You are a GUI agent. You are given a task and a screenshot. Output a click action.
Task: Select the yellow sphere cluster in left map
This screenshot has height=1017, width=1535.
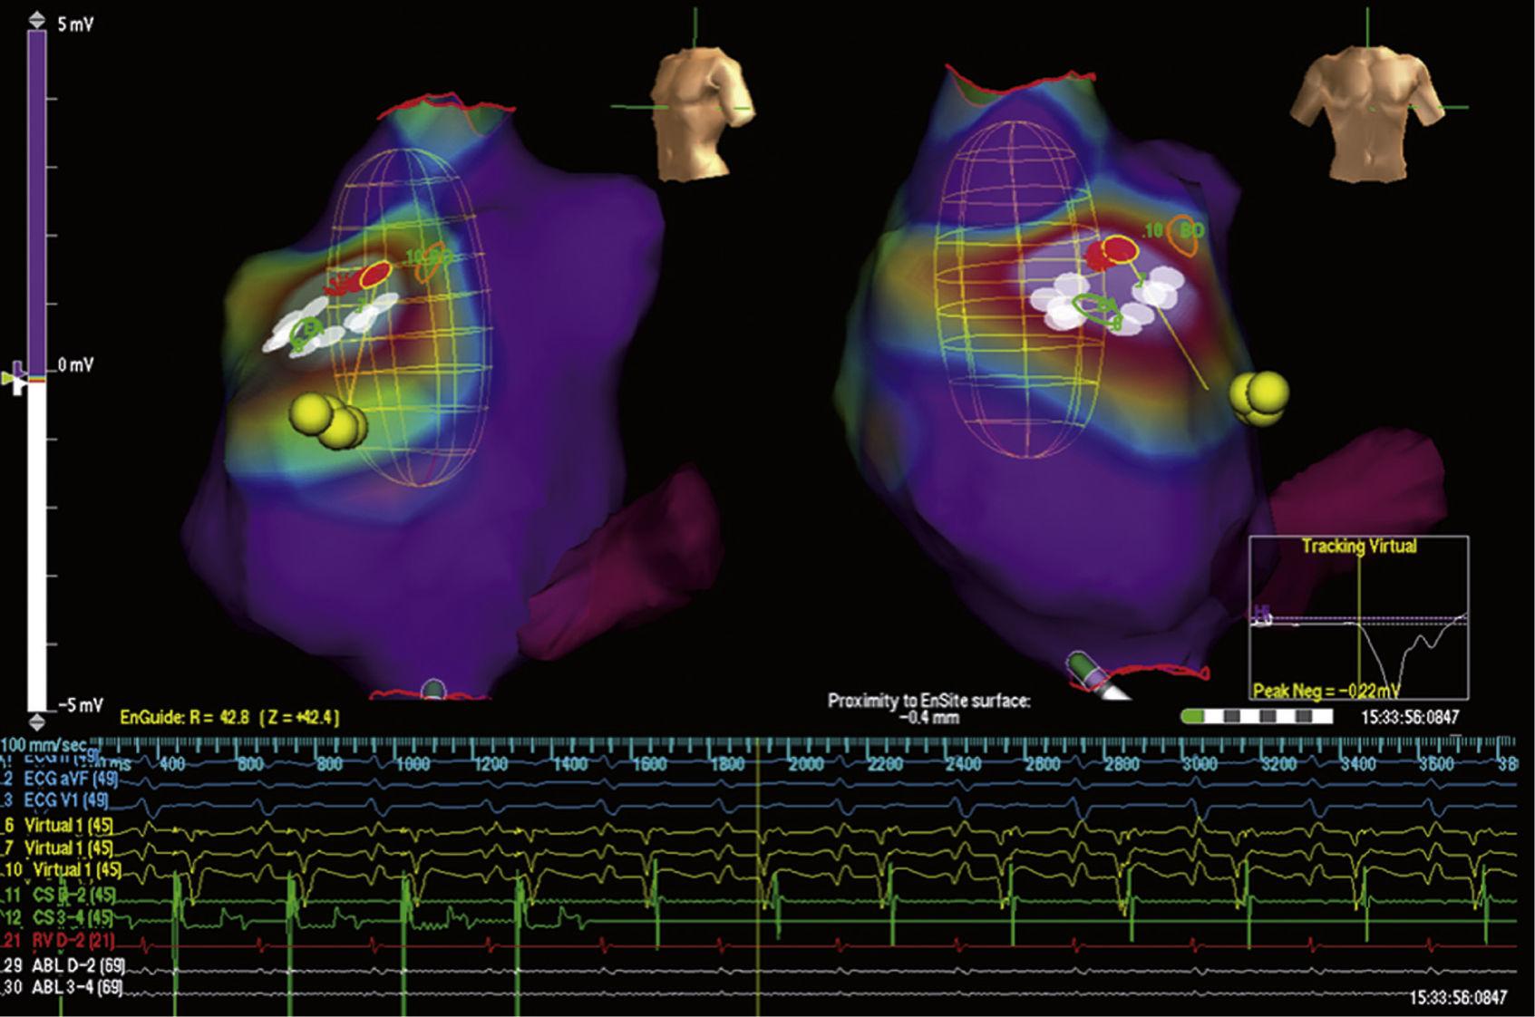click(328, 419)
